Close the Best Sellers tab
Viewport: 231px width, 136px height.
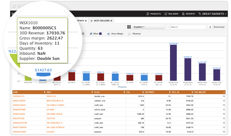[111, 21]
